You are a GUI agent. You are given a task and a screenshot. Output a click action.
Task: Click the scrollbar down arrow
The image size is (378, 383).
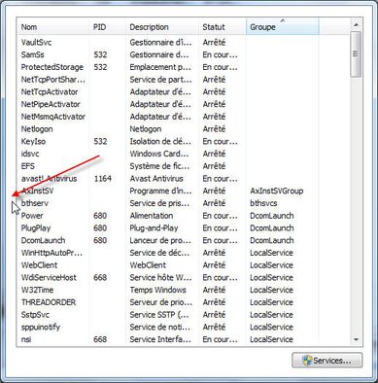(356, 339)
